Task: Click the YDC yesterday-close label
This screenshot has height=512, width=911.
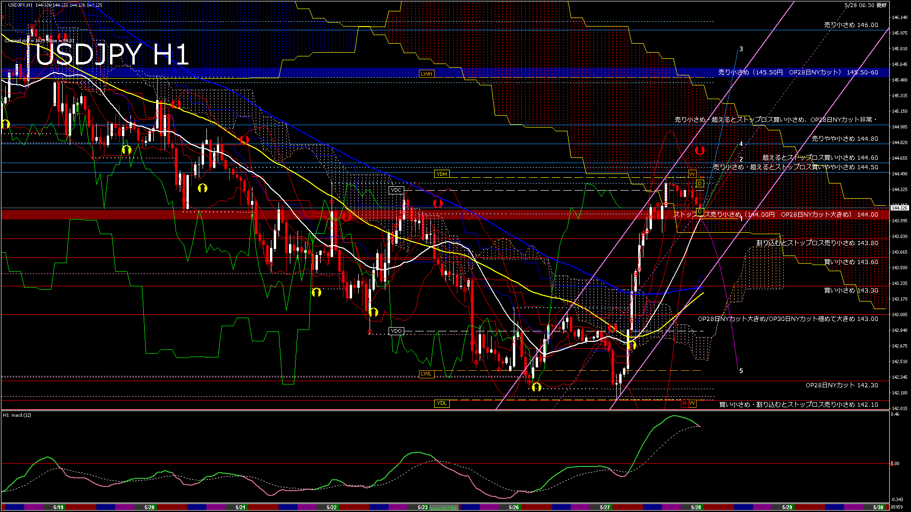Action: coord(396,190)
